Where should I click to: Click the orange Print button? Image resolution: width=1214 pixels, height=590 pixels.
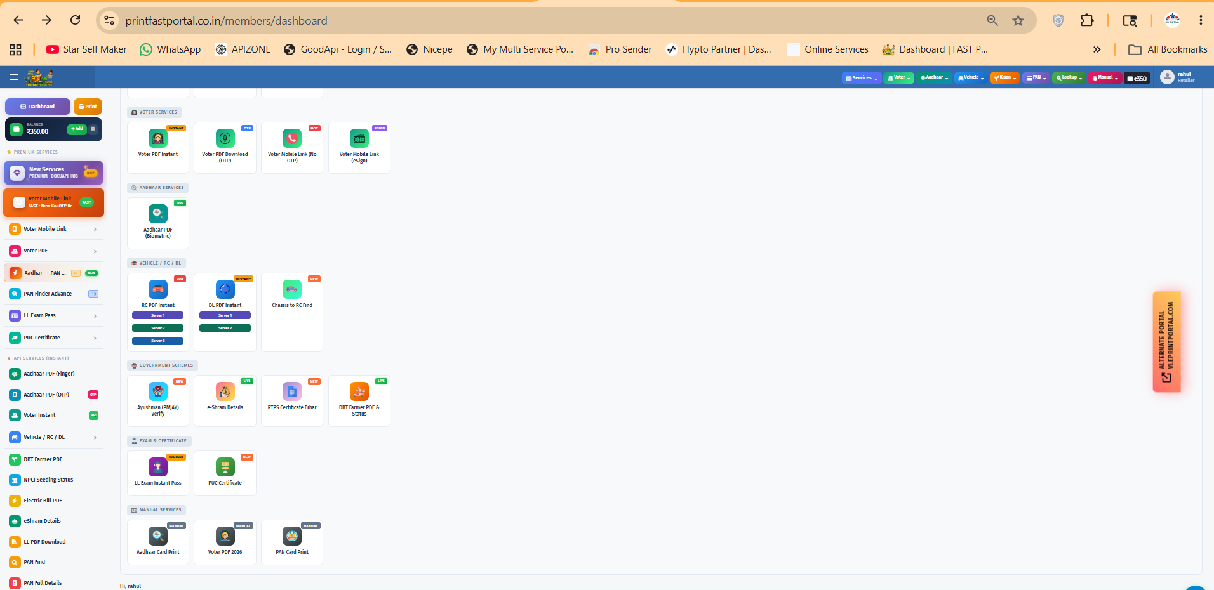point(88,107)
